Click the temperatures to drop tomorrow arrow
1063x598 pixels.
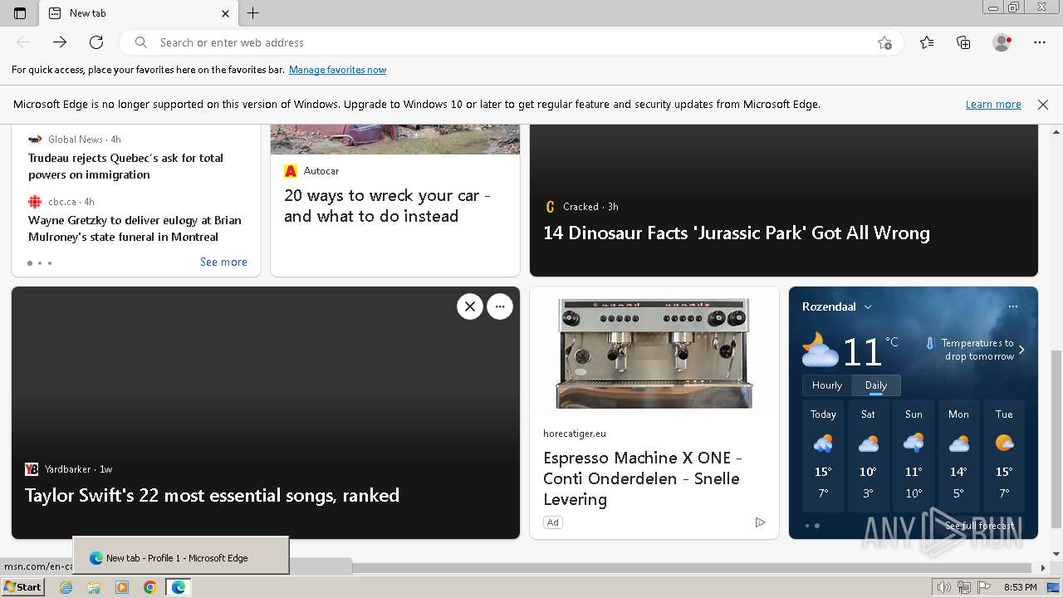1021,350
